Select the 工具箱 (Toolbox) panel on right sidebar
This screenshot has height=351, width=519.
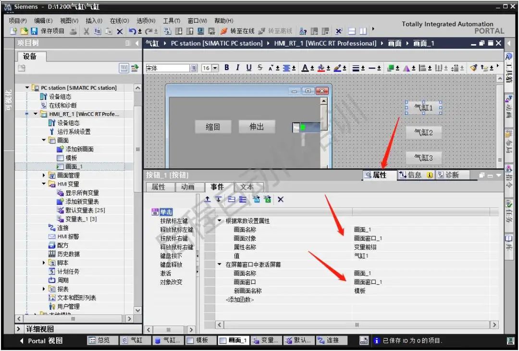click(x=512, y=67)
